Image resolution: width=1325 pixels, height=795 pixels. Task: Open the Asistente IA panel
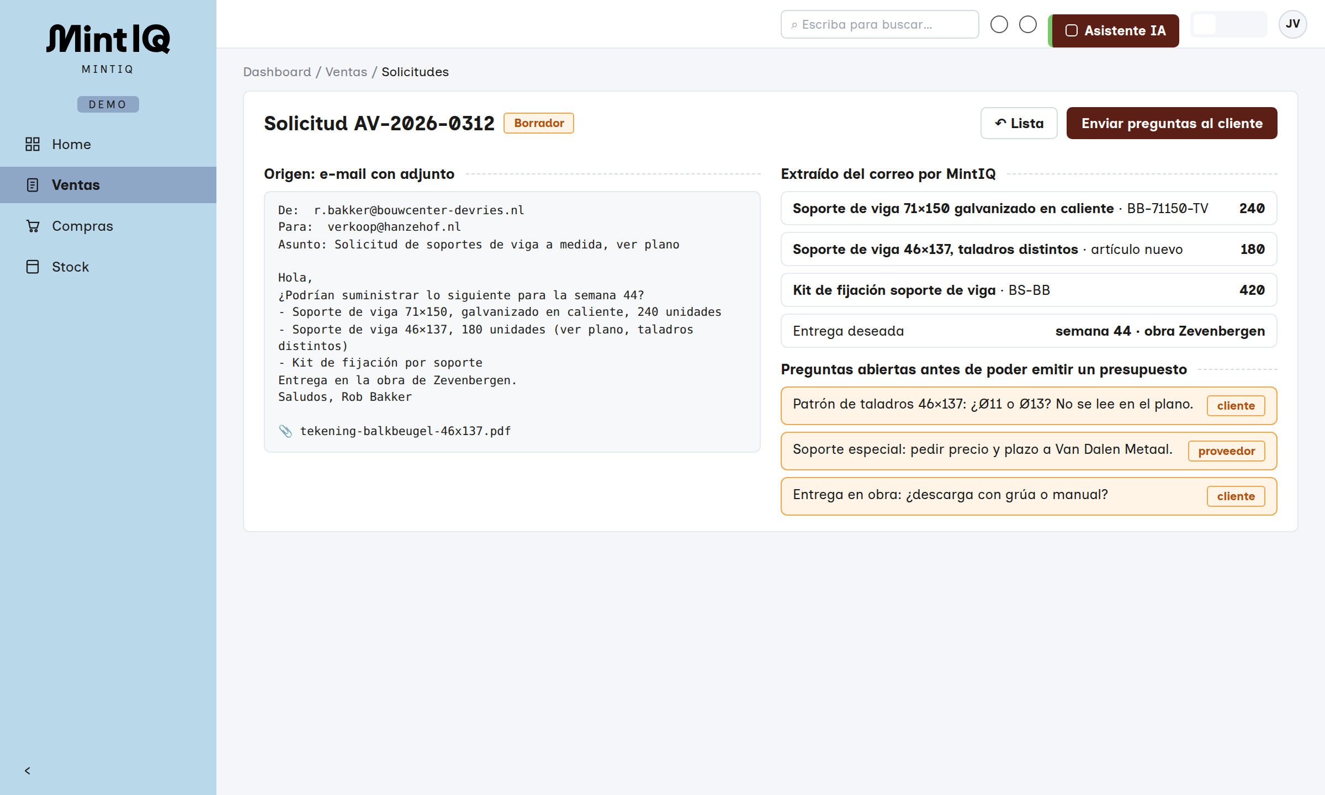1114,31
